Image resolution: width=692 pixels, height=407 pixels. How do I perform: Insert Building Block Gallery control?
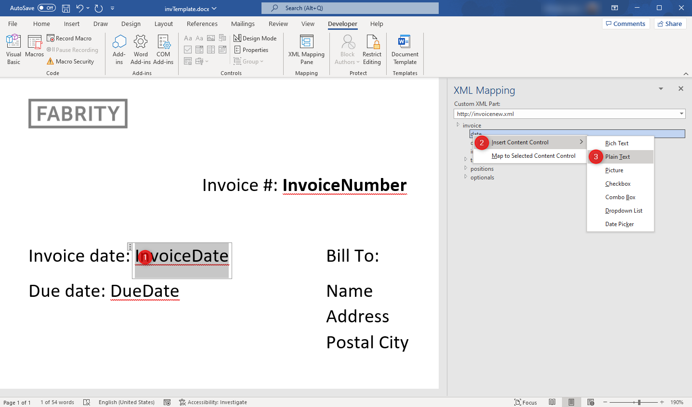[222, 38]
